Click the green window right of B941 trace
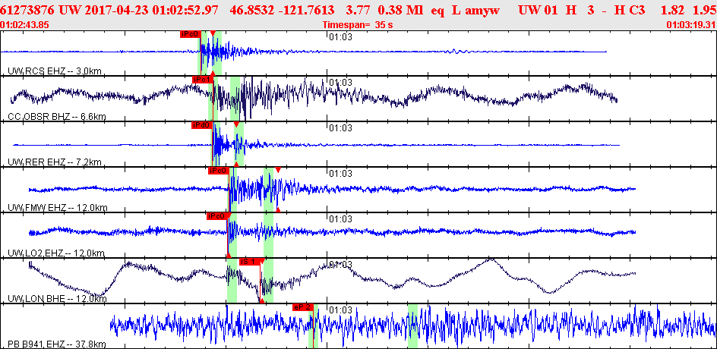This screenshot has width=717, height=349. point(412,326)
